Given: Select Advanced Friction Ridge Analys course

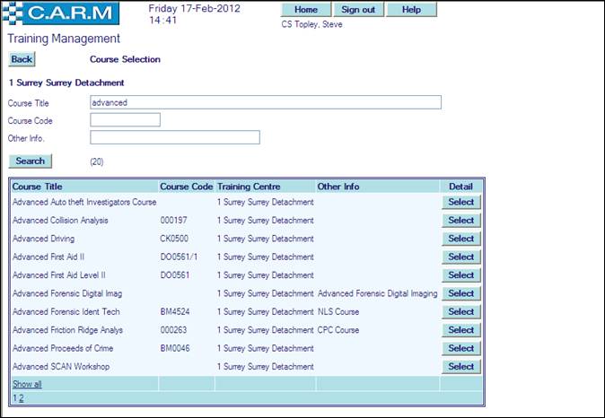Looking at the screenshot, I should [x=460, y=330].
